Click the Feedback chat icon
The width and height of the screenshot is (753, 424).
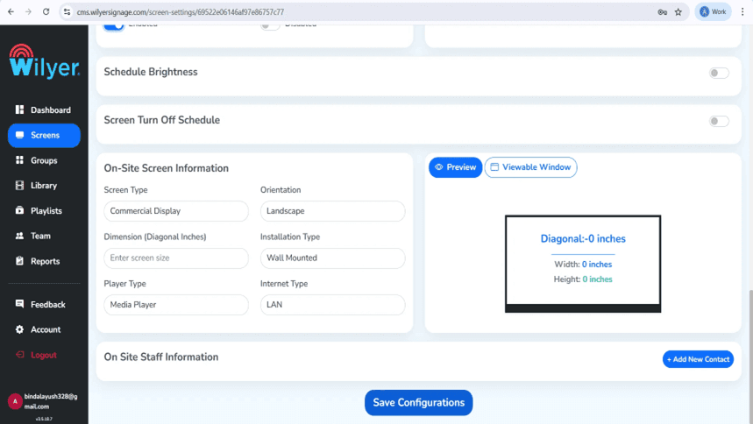click(19, 304)
